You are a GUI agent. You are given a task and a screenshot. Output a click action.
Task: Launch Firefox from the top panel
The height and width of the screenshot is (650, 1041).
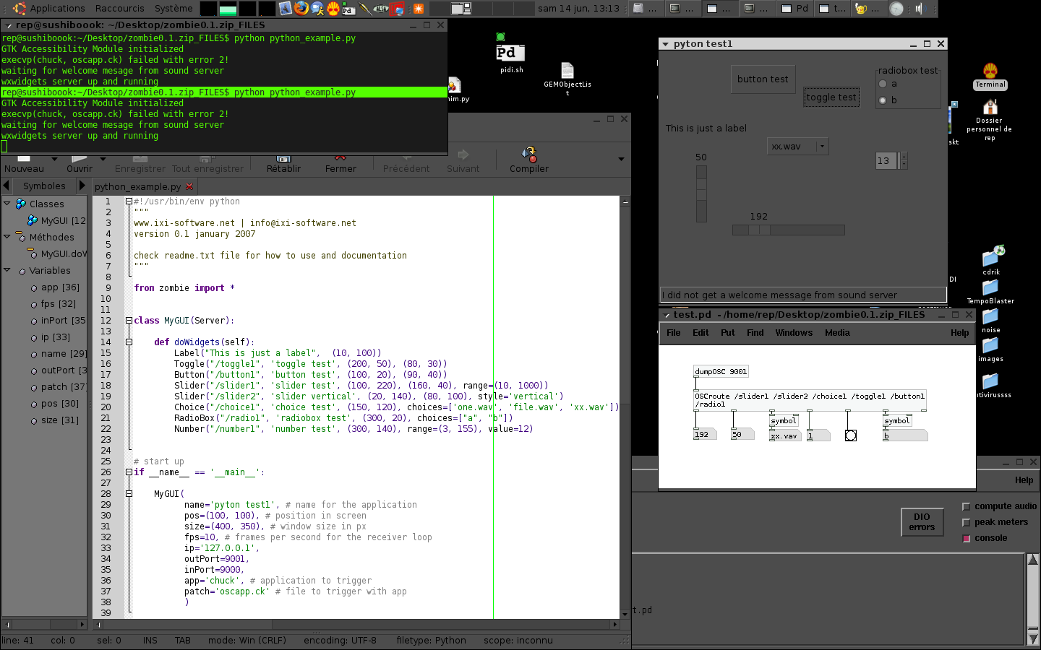point(301,9)
